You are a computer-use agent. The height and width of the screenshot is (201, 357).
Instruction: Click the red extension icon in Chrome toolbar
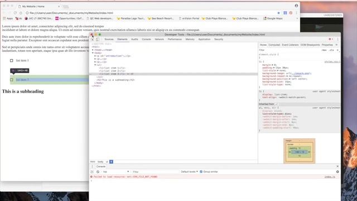pos(291,13)
